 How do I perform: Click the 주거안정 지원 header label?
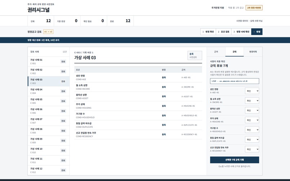pos(217,8)
